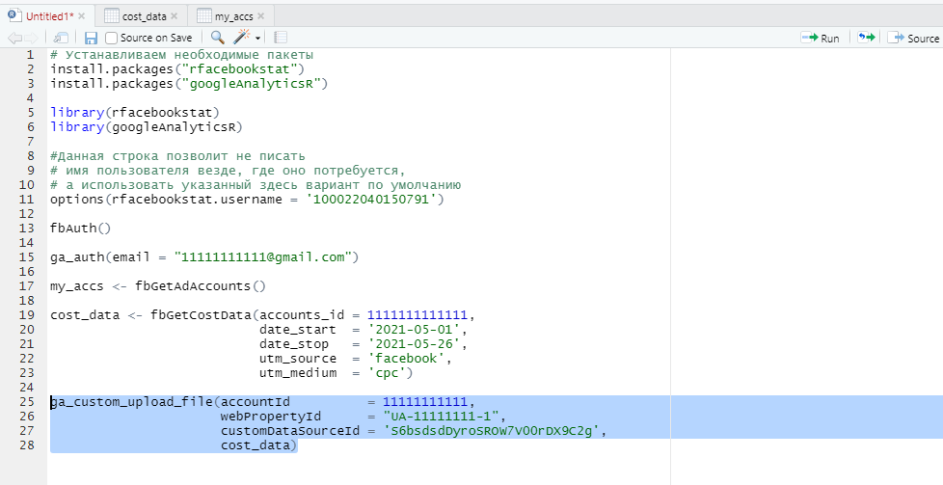Screen dimensions: 943x485
Task: Select the Untitled1 script tab
Action: point(40,16)
